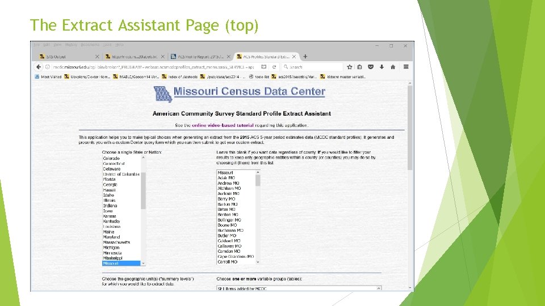Open the Index of /sastools bookmark
Viewport: 545px width, 306px height.
click(180, 76)
